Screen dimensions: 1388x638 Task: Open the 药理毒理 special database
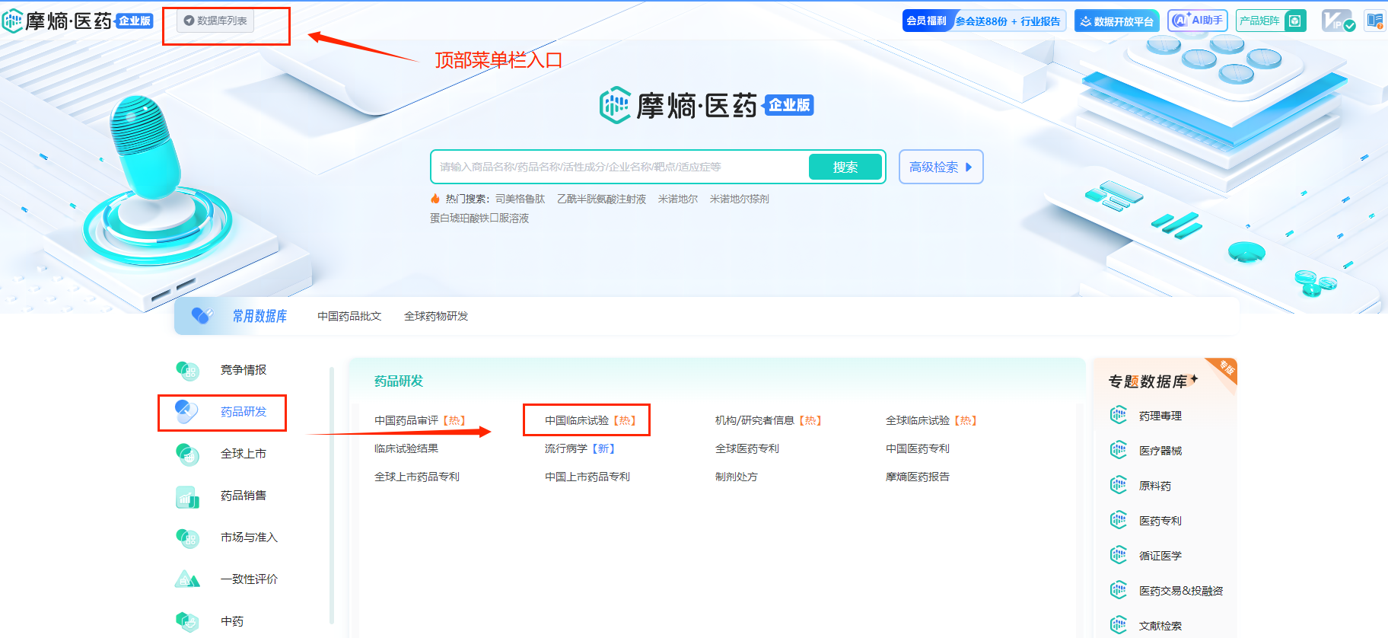pos(1160,416)
